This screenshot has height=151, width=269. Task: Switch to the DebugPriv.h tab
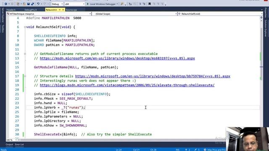31,10
